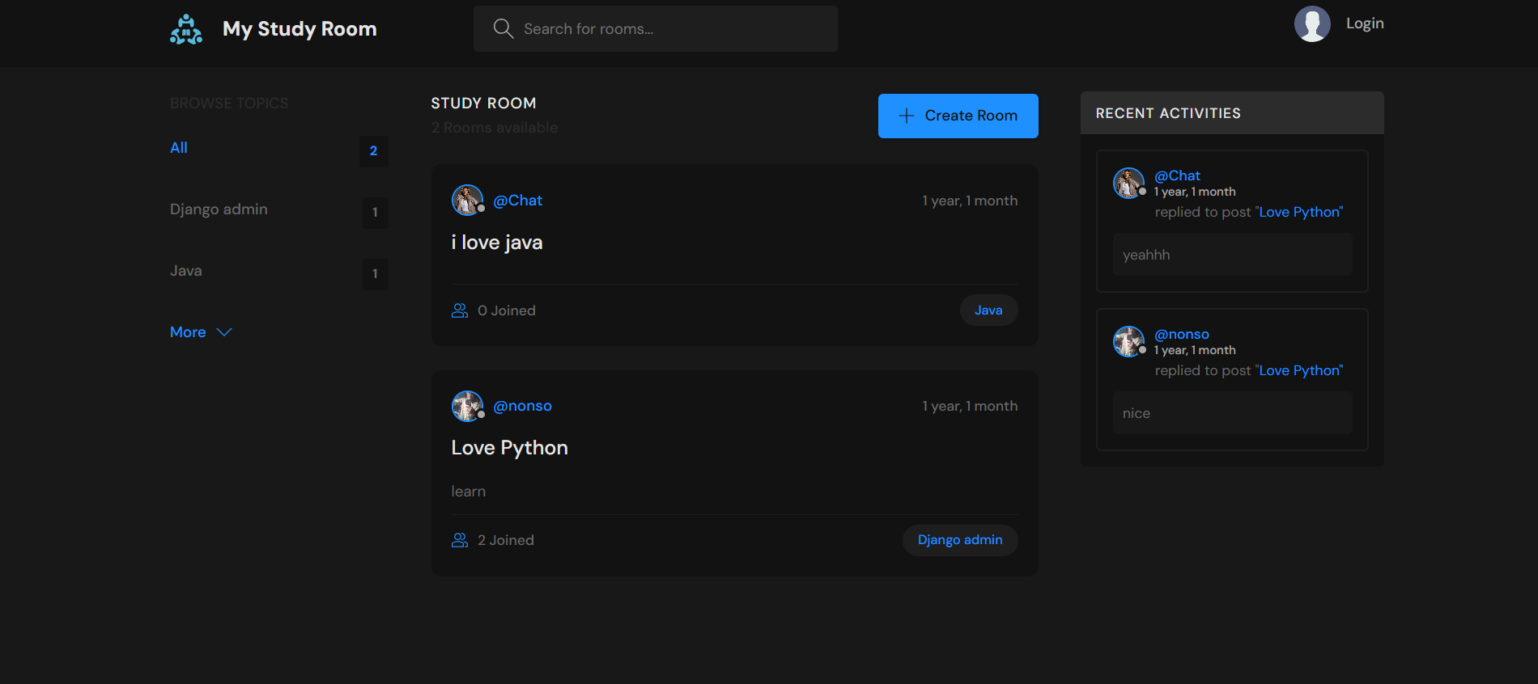1538x684 pixels.
Task: Click the search magnifier icon
Action: (503, 28)
